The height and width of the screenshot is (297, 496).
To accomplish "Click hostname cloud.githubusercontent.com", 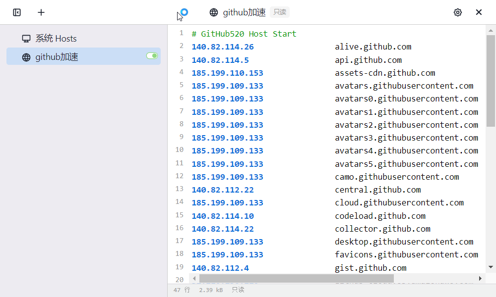I will pos(399,202).
